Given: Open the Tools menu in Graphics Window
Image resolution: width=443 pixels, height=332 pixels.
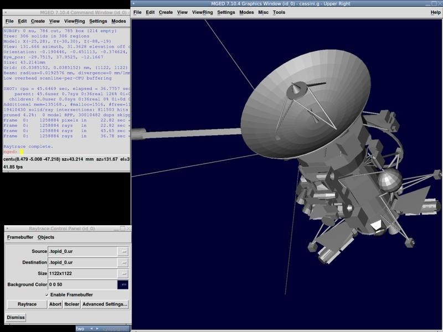Looking at the screenshot, I should pyautogui.click(x=279, y=12).
